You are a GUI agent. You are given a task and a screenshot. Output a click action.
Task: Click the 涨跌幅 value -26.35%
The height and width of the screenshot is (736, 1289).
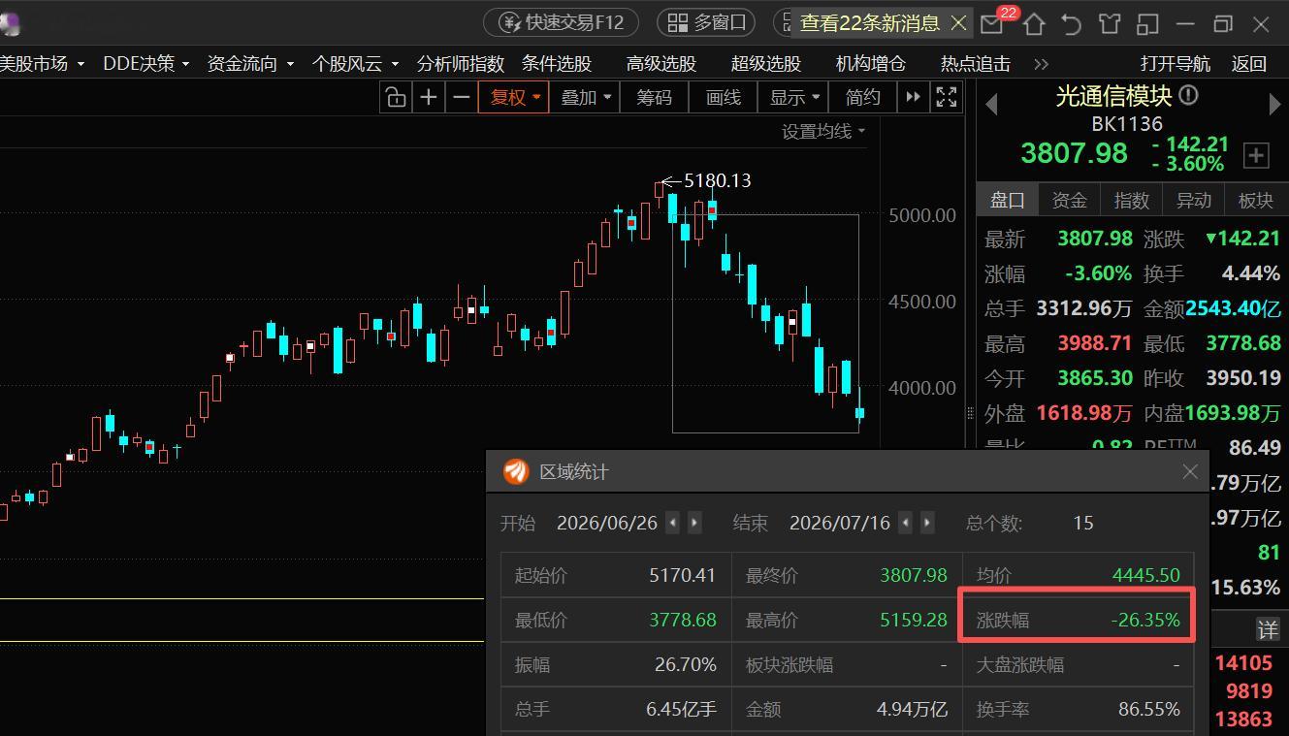point(1145,620)
